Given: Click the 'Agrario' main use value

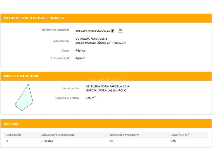Looking at the screenshot, I should point(80,58).
